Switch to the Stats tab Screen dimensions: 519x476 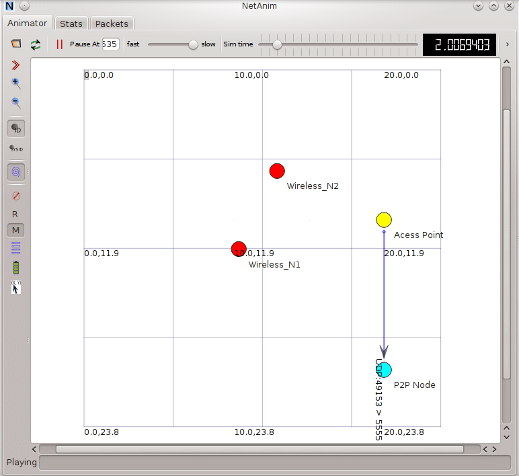(x=71, y=24)
